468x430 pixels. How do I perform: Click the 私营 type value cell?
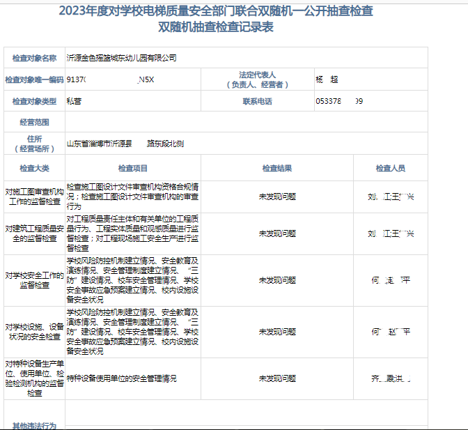75,102
